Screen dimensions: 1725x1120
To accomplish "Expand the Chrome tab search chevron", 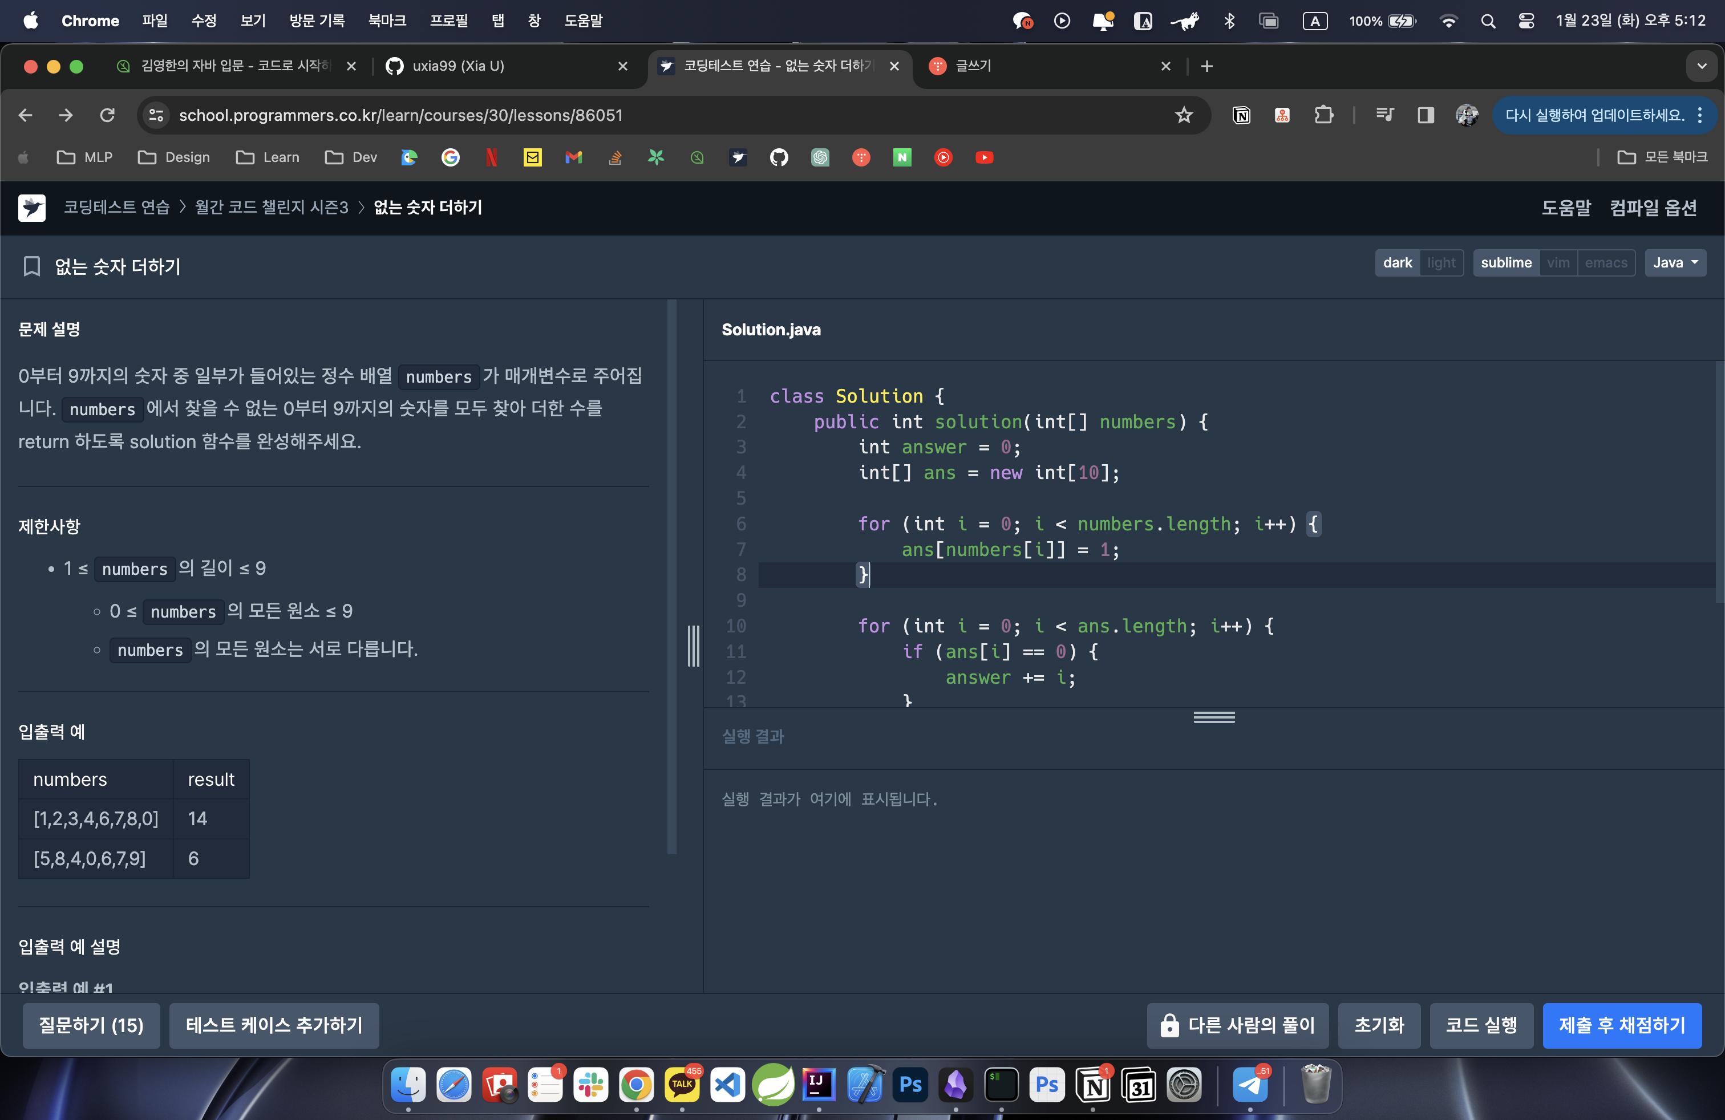I will tap(1701, 66).
